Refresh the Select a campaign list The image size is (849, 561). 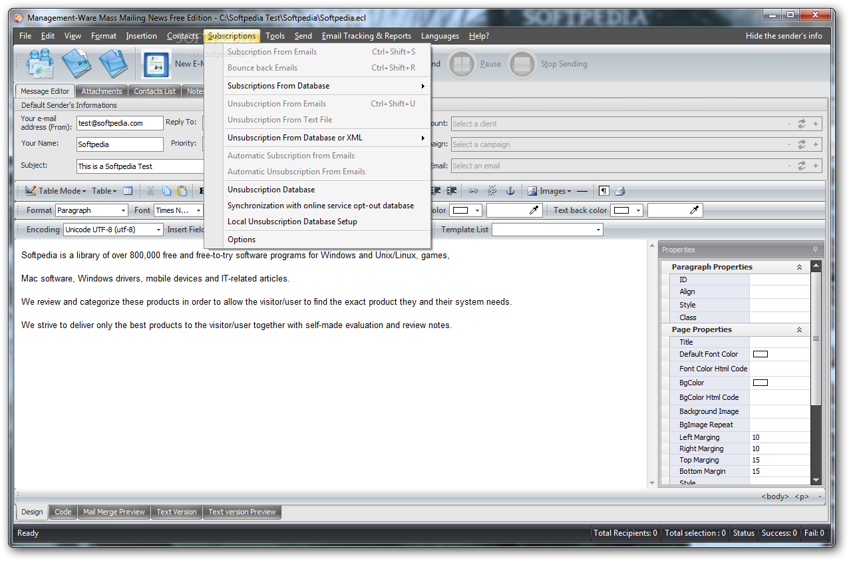[802, 144]
